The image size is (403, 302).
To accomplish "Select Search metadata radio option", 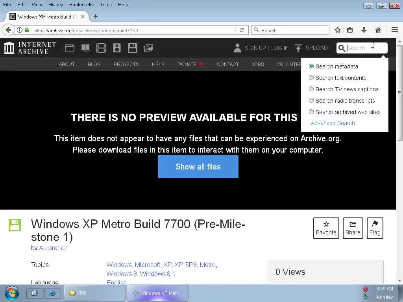I will pos(311,66).
